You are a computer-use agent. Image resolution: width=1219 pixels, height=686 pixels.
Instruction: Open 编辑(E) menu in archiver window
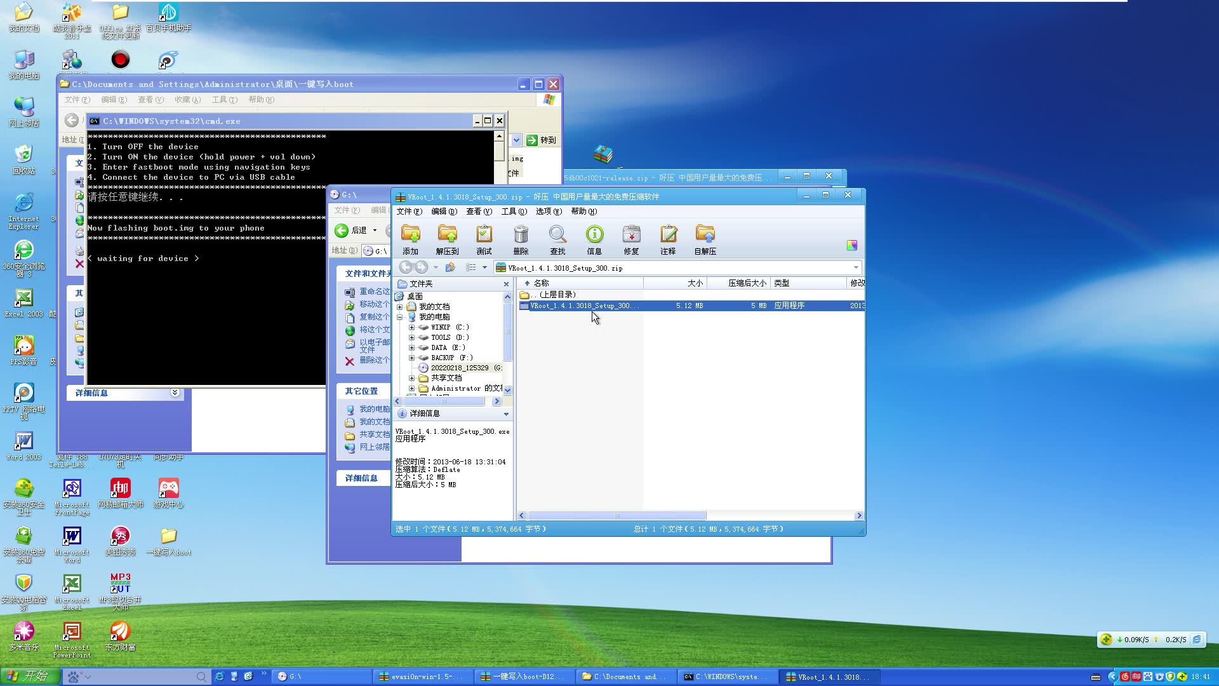point(444,212)
